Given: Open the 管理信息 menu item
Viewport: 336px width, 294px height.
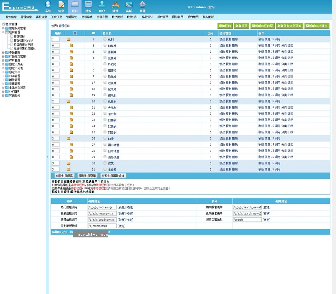Looking at the screenshot, I should tap(27, 17).
